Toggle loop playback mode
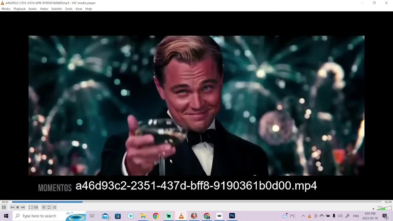Viewport: 393px width, 221px height. tap(49, 207)
